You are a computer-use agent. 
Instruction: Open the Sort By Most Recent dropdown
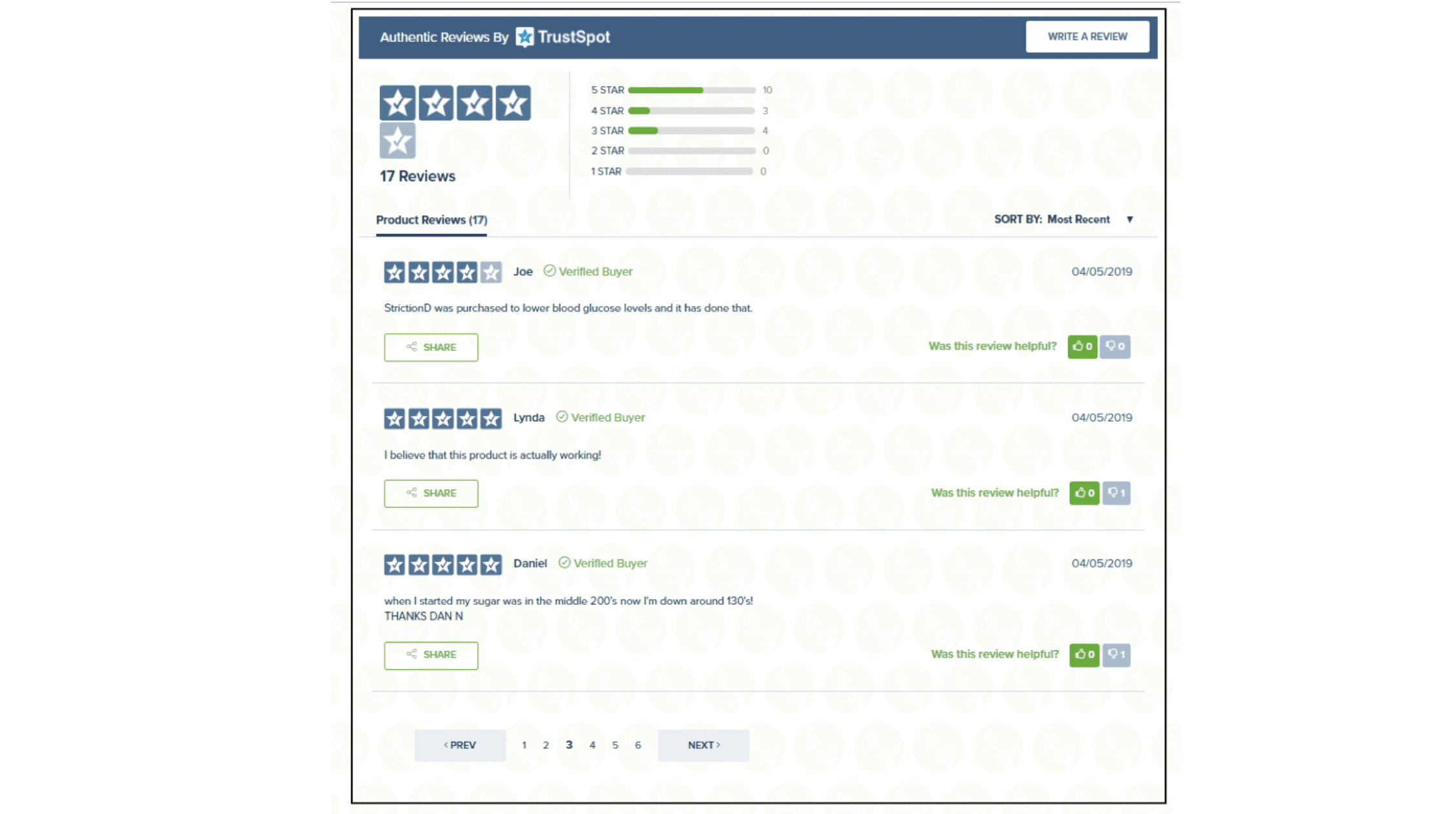pos(1064,220)
